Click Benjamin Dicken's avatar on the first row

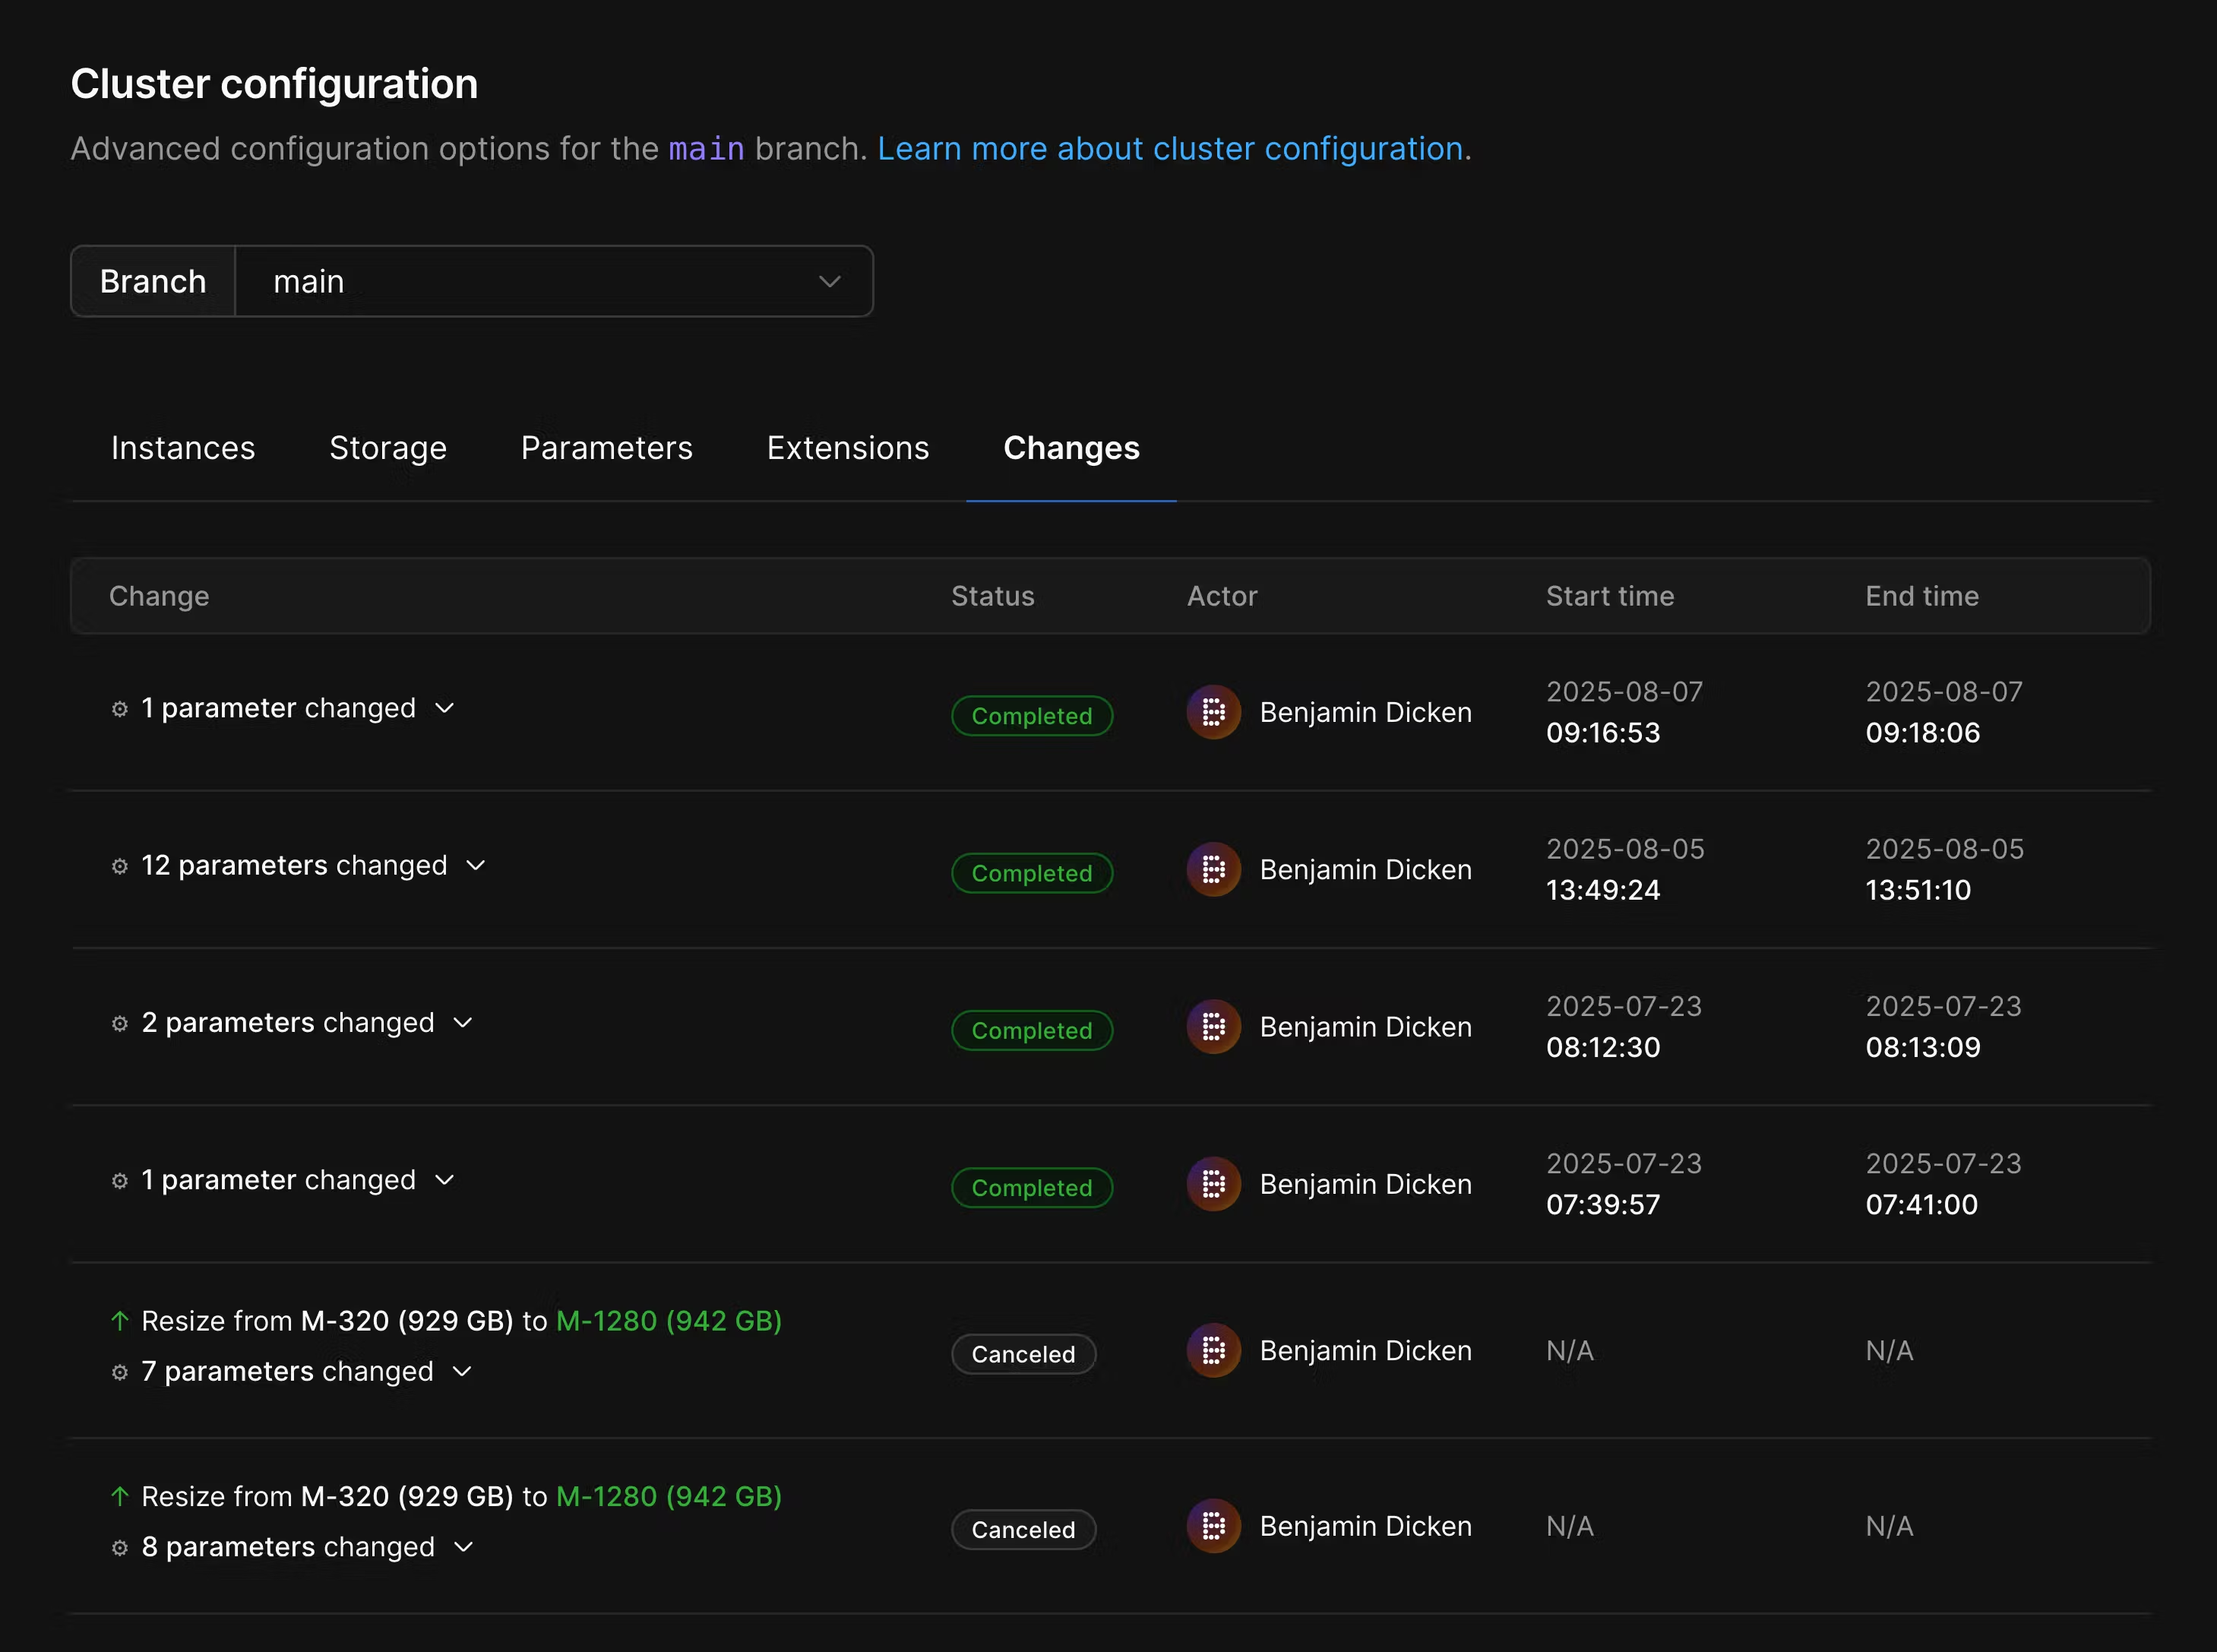click(x=1213, y=712)
